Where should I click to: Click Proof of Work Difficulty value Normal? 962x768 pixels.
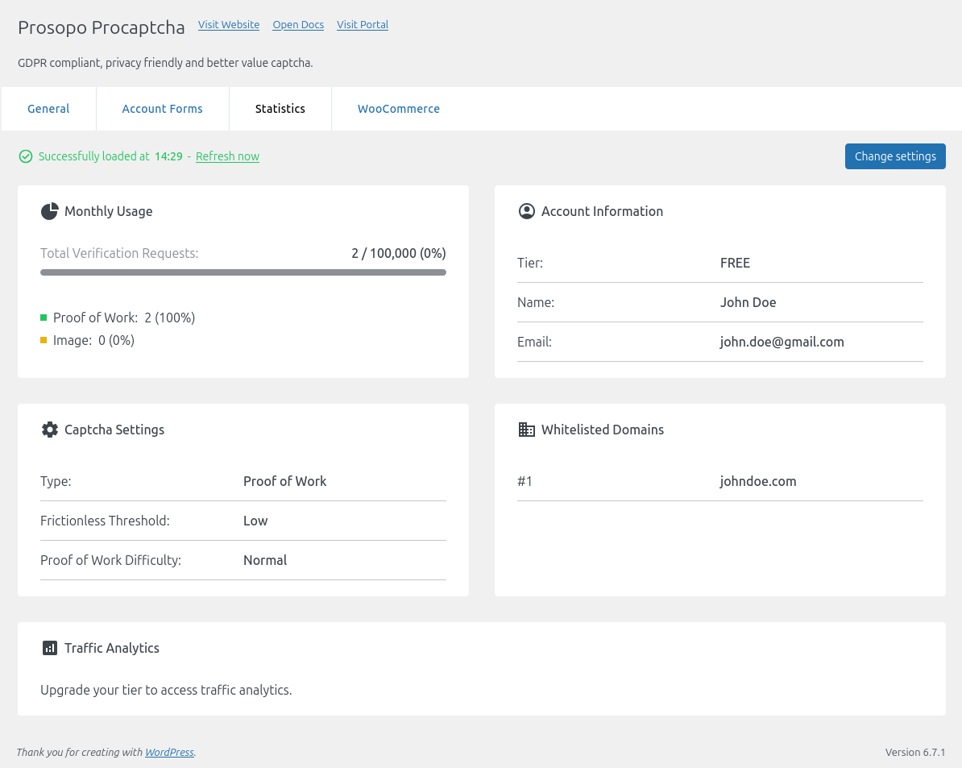point(265,560)
